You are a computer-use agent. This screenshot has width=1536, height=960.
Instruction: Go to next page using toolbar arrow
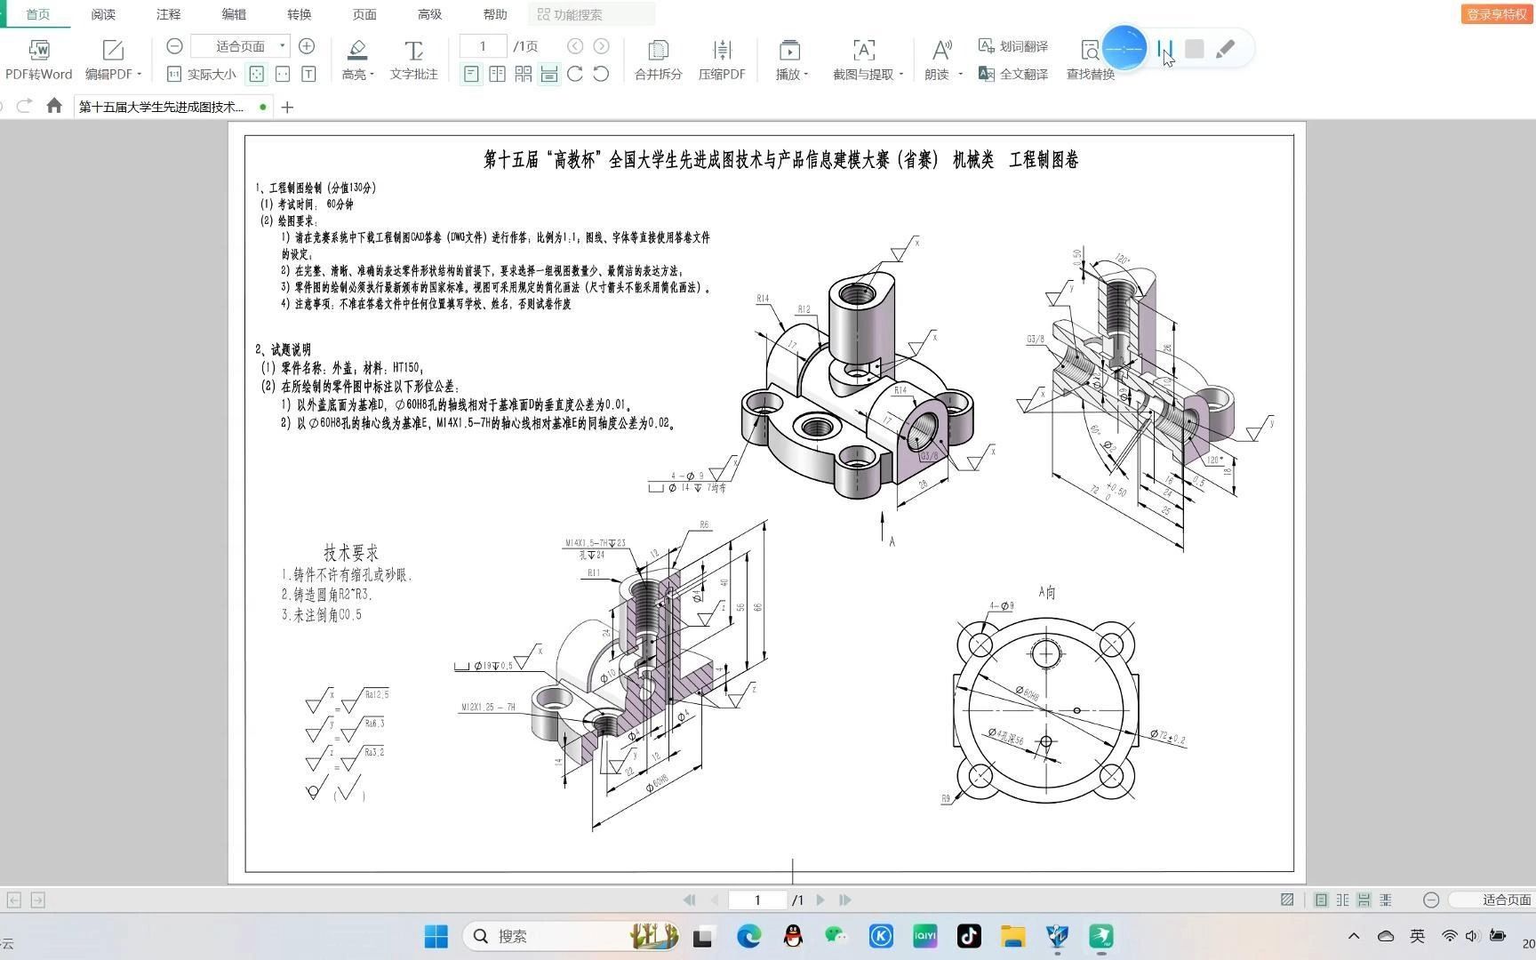coord(602,46)
